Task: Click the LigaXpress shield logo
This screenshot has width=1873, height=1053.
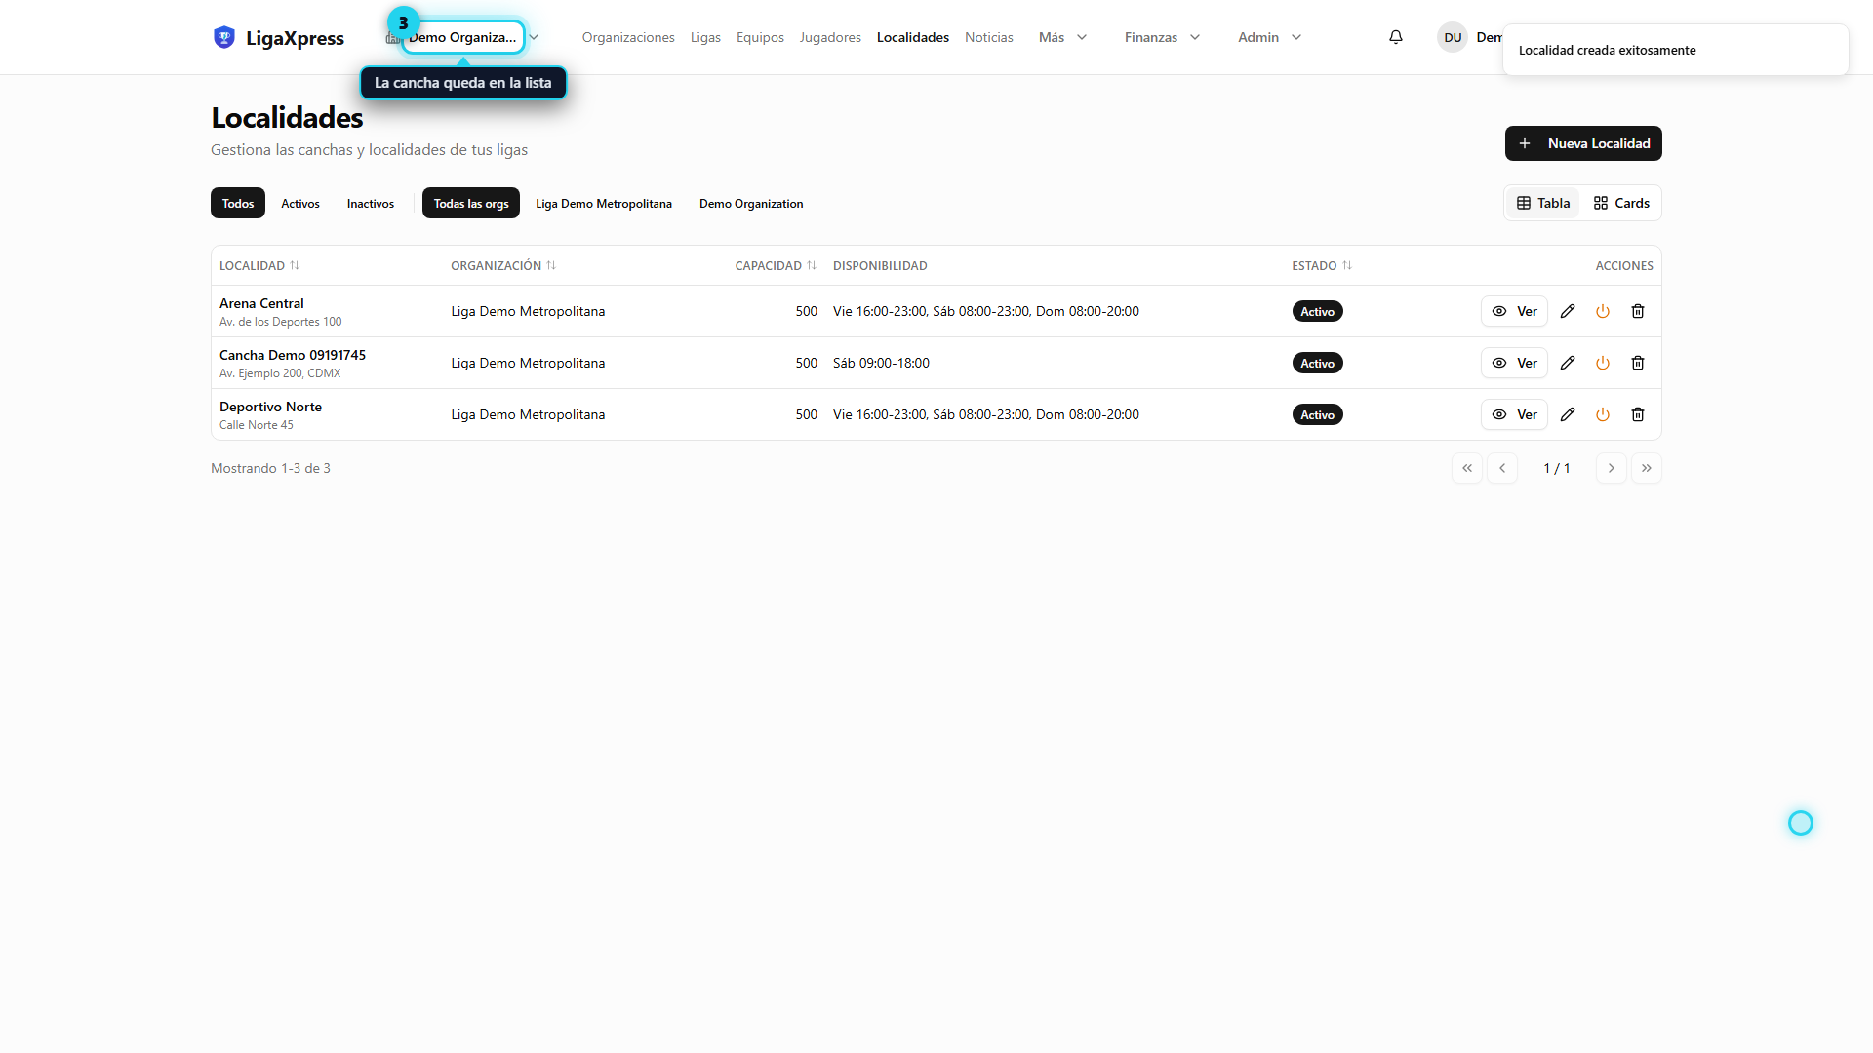Action: pyautogui.click(x=224, y=37)
